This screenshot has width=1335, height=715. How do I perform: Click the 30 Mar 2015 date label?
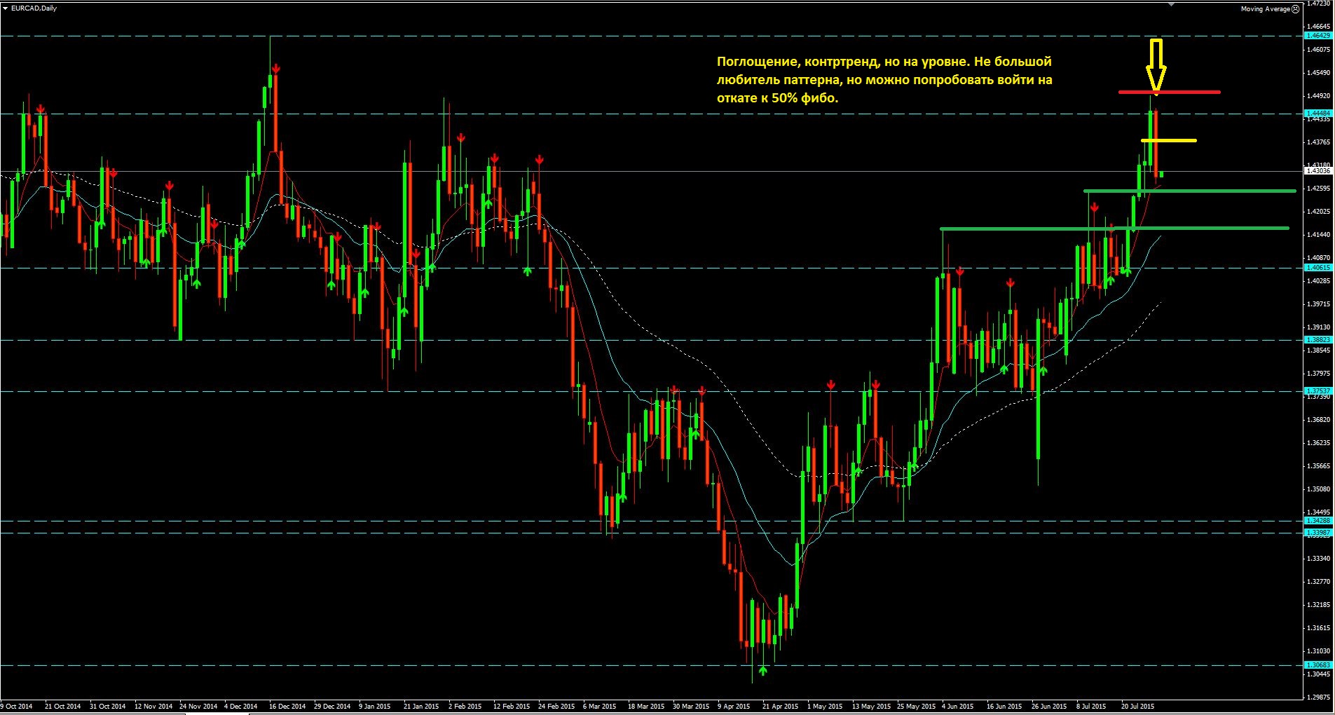691,707
